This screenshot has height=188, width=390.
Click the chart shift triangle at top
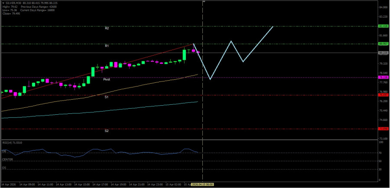point(204,2)
